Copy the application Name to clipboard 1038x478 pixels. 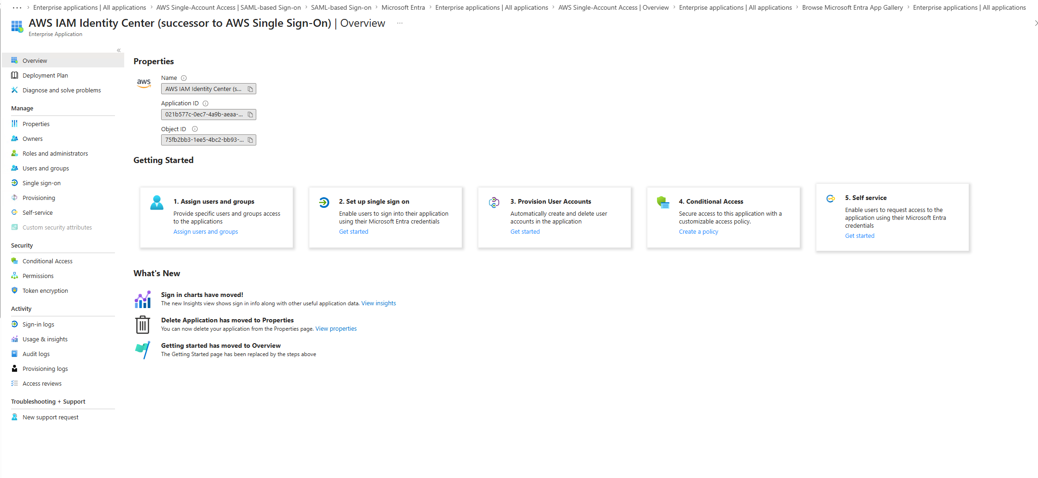(x=250, y=89)
